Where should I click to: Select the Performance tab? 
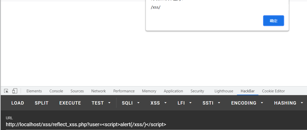pos(124,91)
